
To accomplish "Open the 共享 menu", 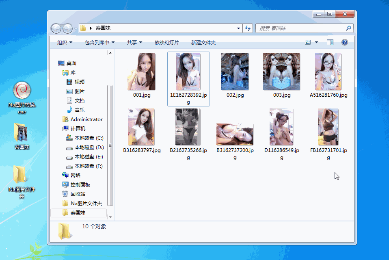I will (x=134, y=42).
